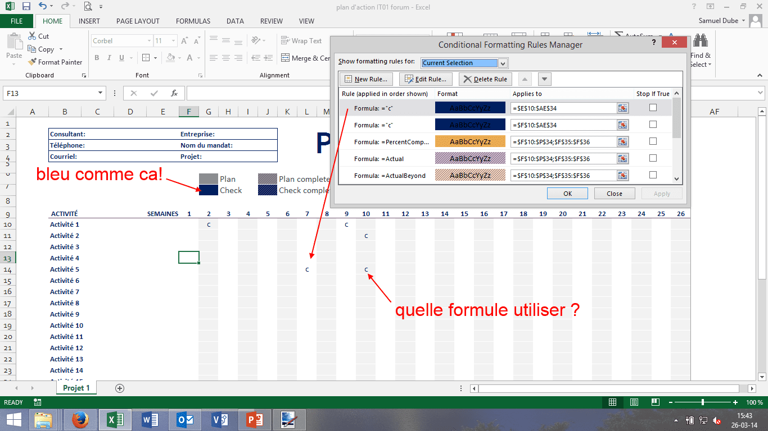Open the font name Corbel dropdown
This screenshot has height=431, width=768.
[149, 41]
